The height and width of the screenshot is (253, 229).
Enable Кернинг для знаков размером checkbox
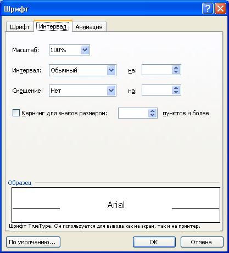(x=16, y=113)
